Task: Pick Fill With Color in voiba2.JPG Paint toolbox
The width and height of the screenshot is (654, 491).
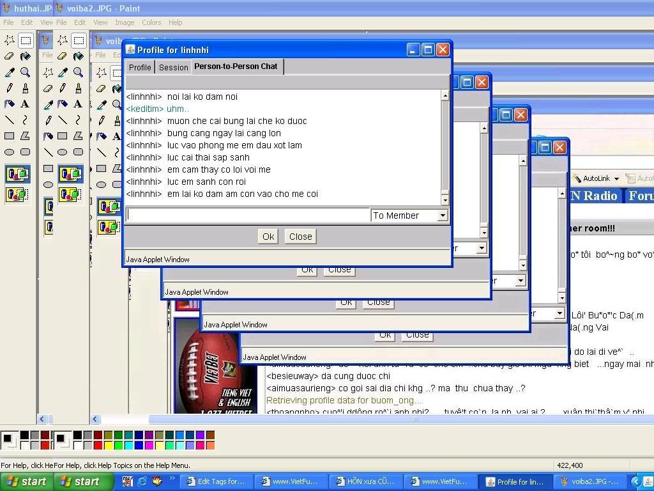Action: (x=78, y=56)
